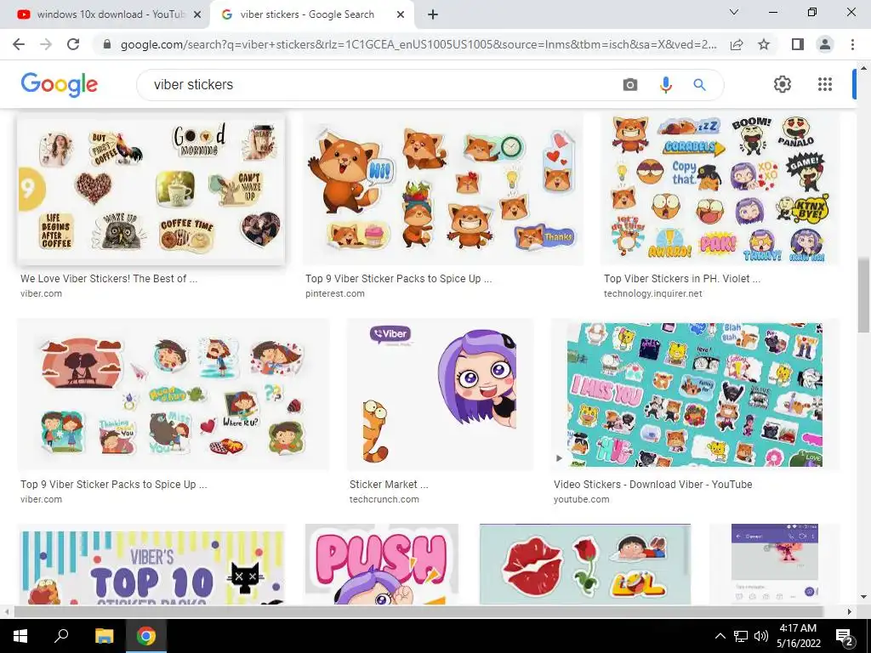Start voice search with microphone
The height and width of the screenshot is (653, 871).
(x=665, y=85)
